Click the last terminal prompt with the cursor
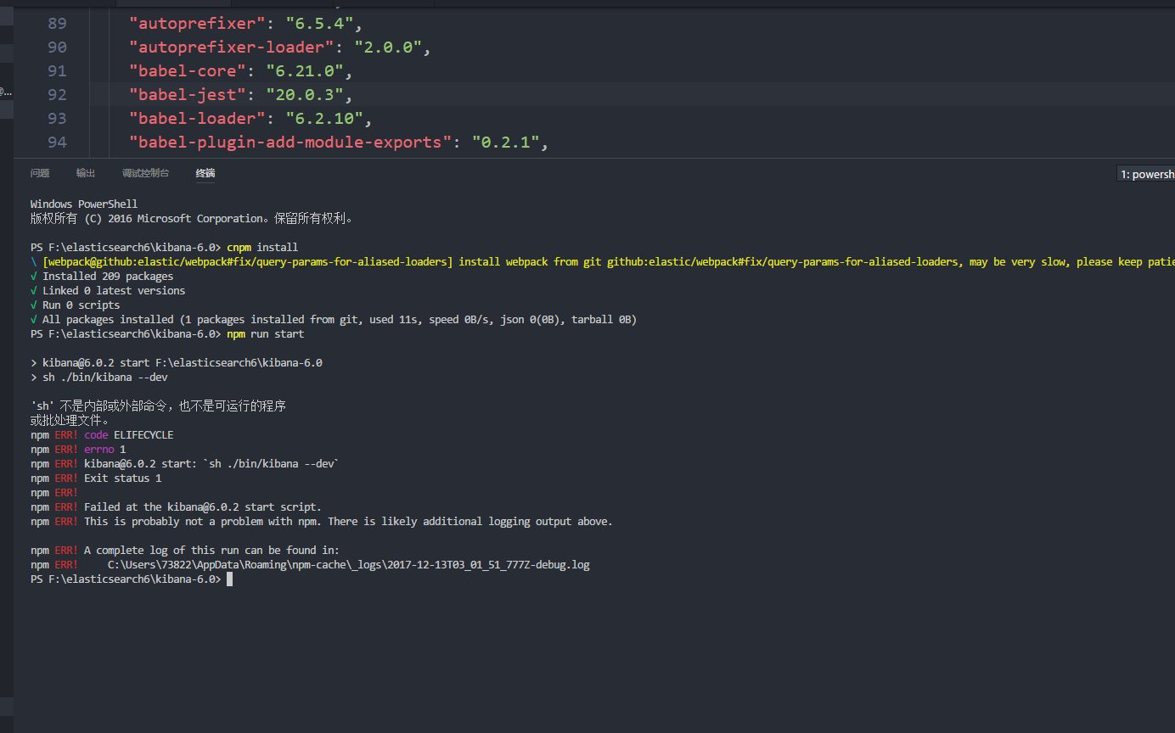Screen dimensions: 1175x733 (x=132, y=579)
